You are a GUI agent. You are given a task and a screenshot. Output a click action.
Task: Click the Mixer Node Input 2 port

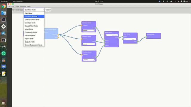[x=104, y=43]
